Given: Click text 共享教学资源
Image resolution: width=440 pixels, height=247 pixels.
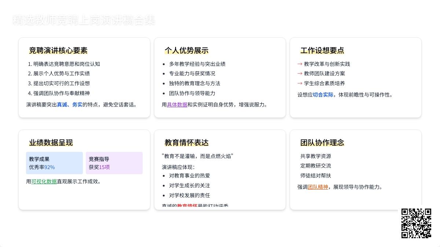Looking at the screenshot, I should [x=316, y=156].
